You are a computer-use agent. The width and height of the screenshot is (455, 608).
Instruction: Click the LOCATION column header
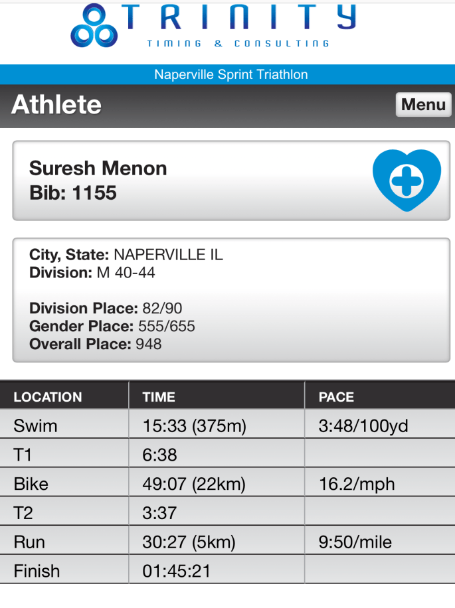pyautogui.click(x=48, y=397)
